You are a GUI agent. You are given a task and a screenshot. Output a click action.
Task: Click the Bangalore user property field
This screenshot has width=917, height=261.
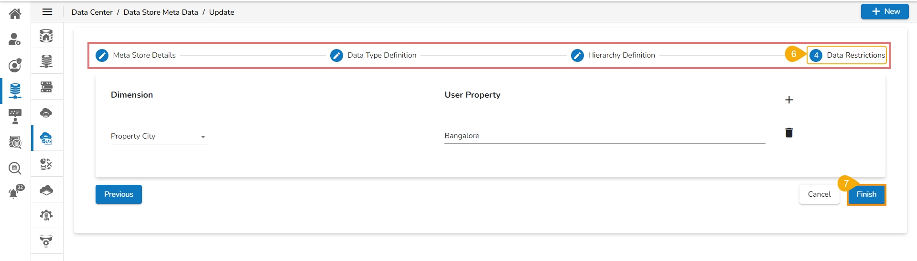[604, 136]
